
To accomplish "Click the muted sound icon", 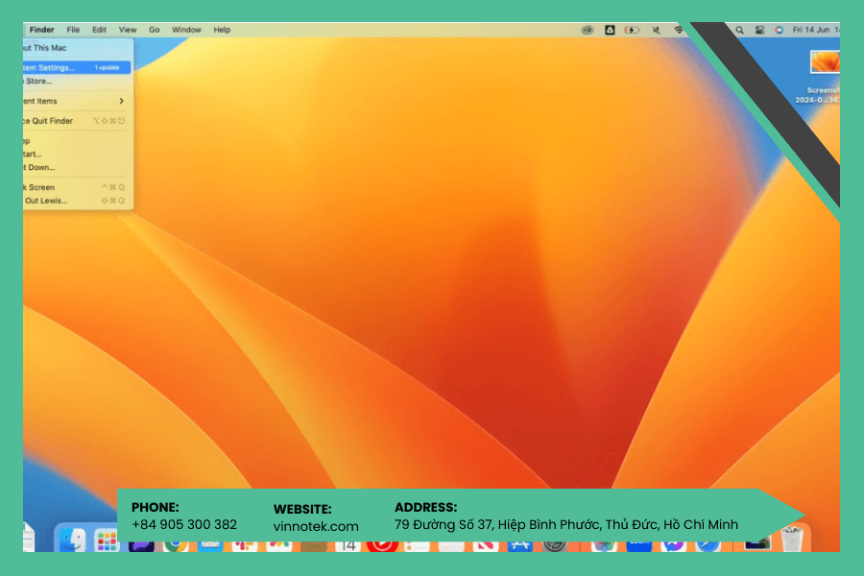I will point(656,30).
